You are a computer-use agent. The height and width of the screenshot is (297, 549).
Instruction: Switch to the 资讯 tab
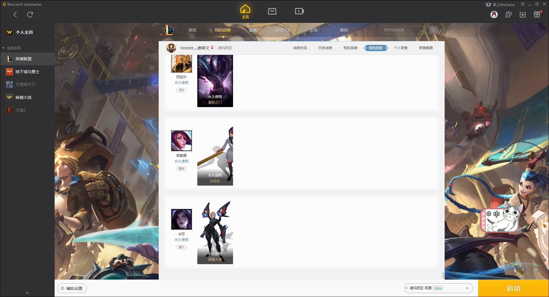coord(192,30)
